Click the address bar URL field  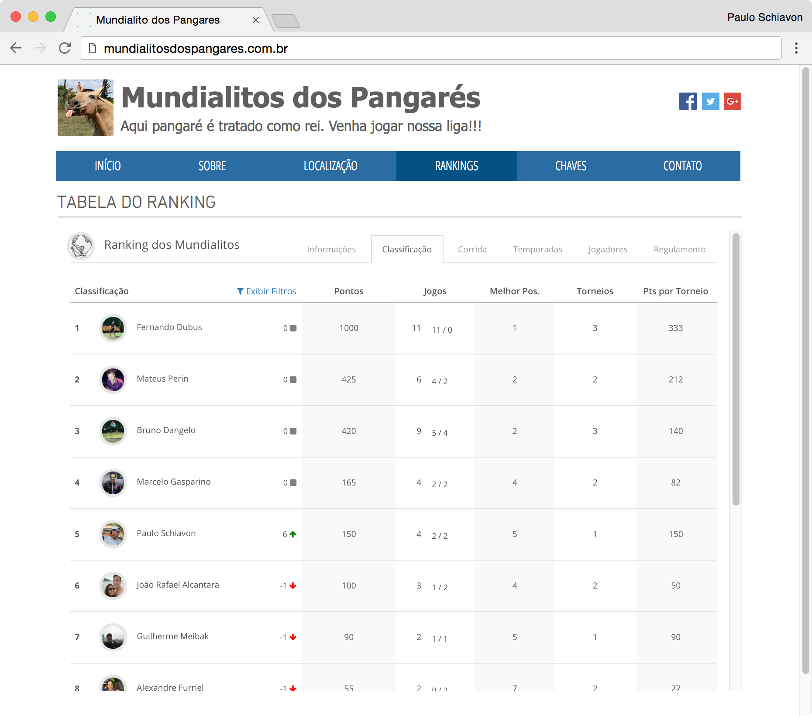431,48
